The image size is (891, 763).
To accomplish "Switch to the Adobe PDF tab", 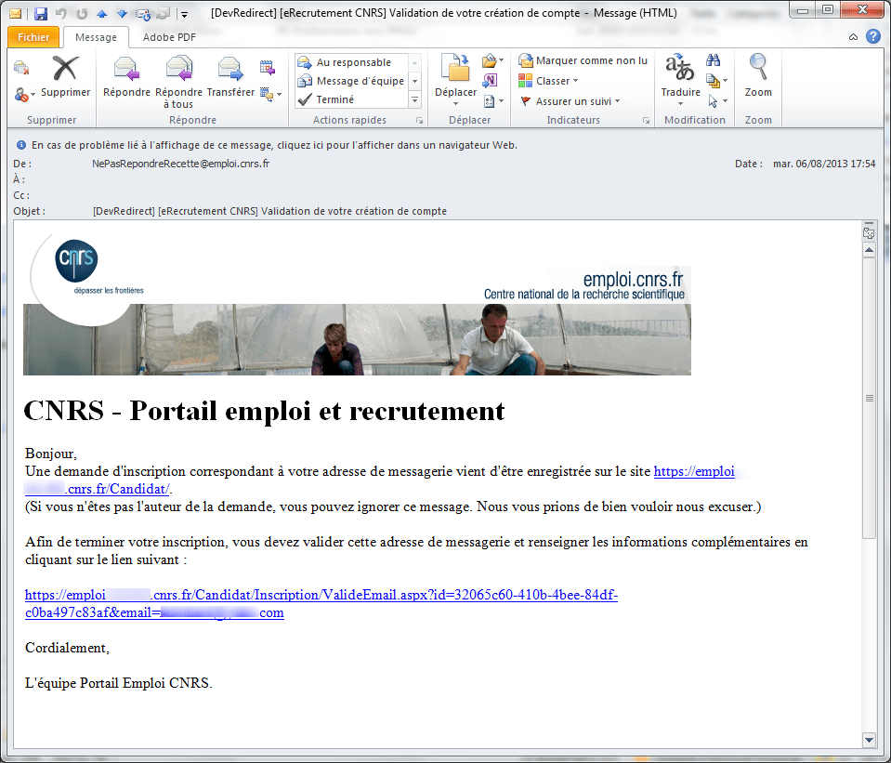I will pos(169,37).
